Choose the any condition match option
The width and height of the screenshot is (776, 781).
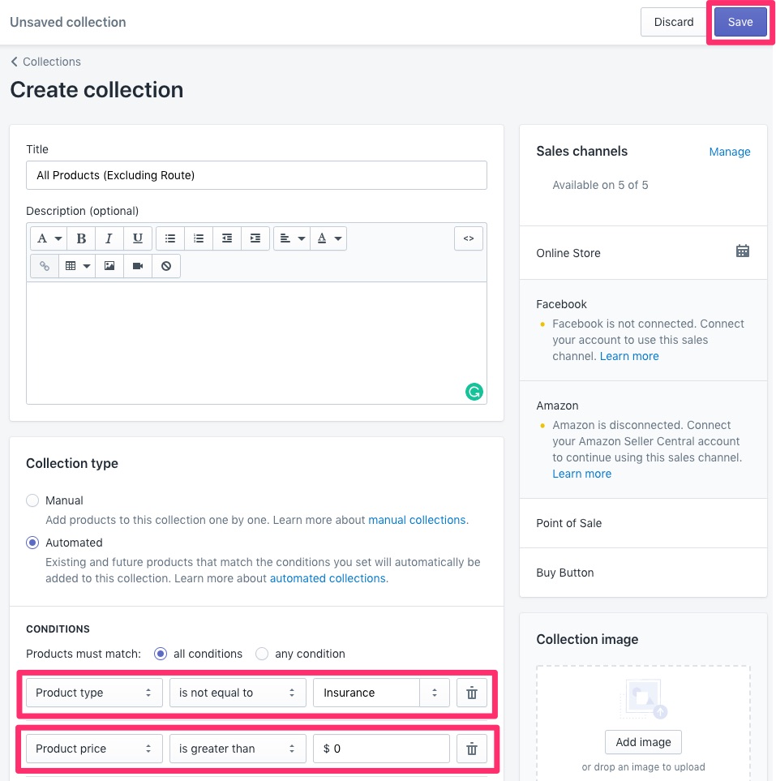click(262, 654)
